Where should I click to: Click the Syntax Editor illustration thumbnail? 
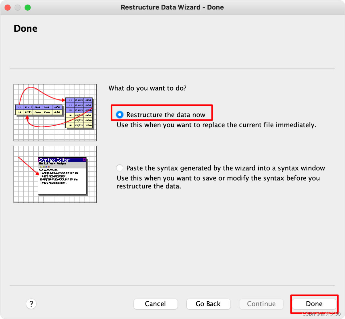(x=55, y=174)
